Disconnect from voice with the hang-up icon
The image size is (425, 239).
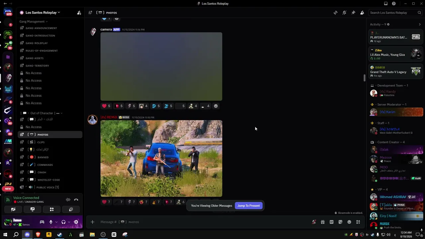pos(76,199)
